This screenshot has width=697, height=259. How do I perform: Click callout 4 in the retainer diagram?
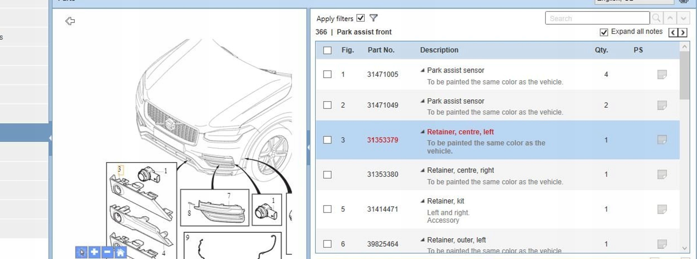[164, 253]
